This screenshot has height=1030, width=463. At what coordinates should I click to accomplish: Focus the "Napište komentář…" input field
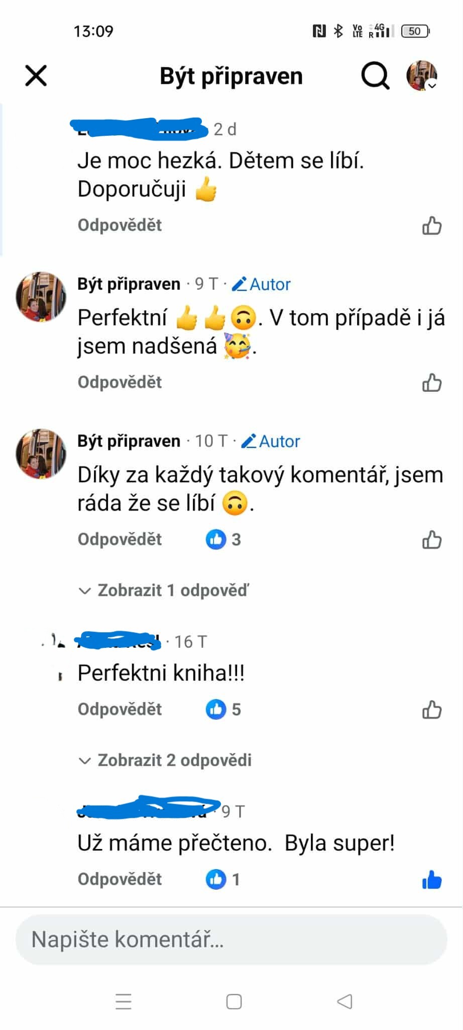pyautogui.click(x=231, y=939)
